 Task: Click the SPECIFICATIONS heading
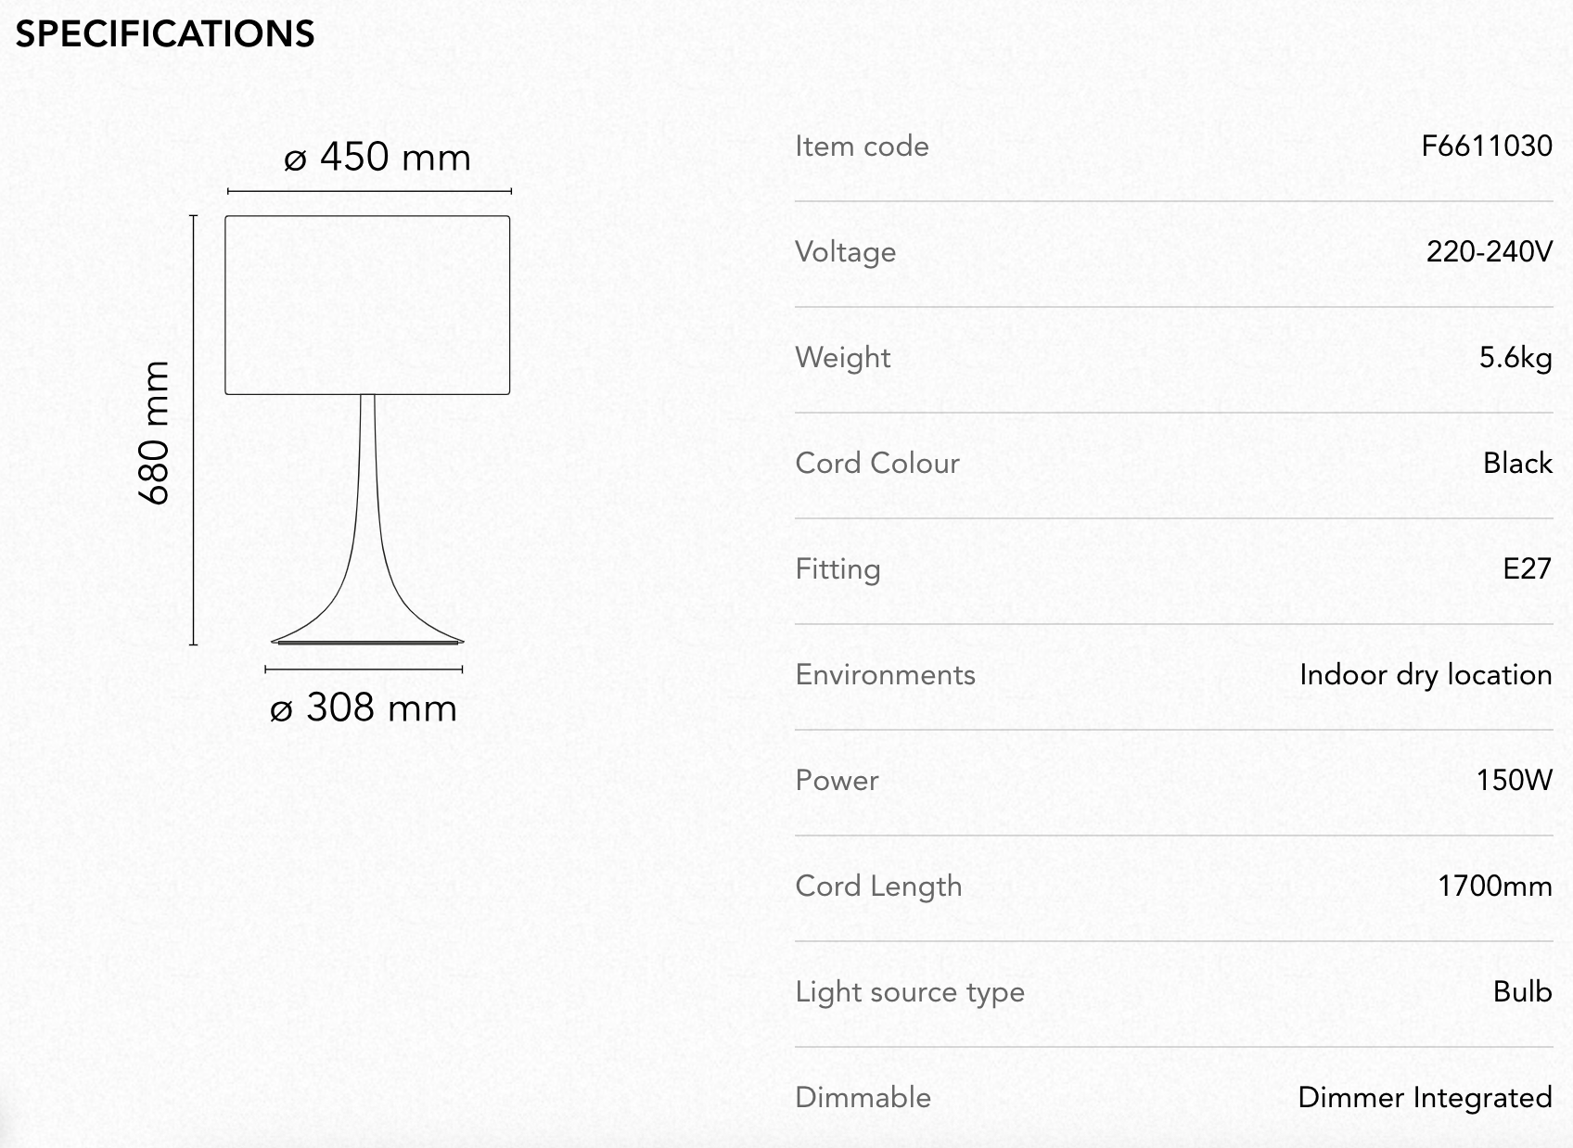tap(165, 34)
